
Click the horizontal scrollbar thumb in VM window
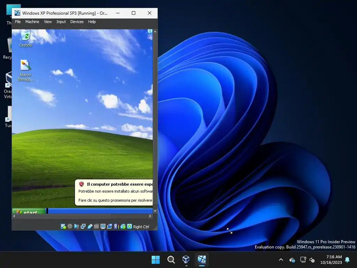tap(64, 216)
